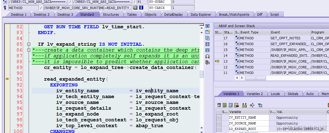This screenshot has width=329, height=133.
Task: Close the source code tool via X icon
Action: coord(207,26)
